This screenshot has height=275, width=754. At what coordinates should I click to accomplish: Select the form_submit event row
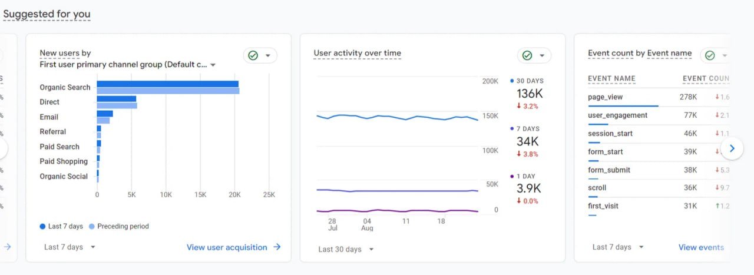click(x=659, y=170)
